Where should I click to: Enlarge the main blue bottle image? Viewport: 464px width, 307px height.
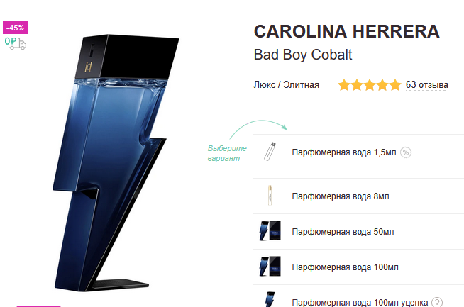(116, 162)
